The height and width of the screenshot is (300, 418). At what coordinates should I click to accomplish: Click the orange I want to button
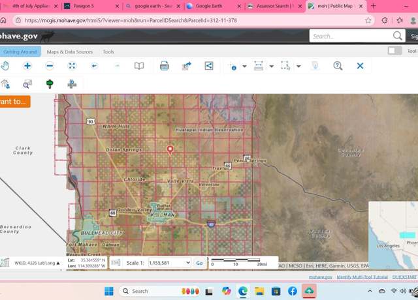pyautogui.click(x=14, y=102)
